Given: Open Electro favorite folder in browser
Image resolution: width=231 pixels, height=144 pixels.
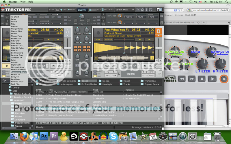Looking at the screenshot, I should (104, 81).
